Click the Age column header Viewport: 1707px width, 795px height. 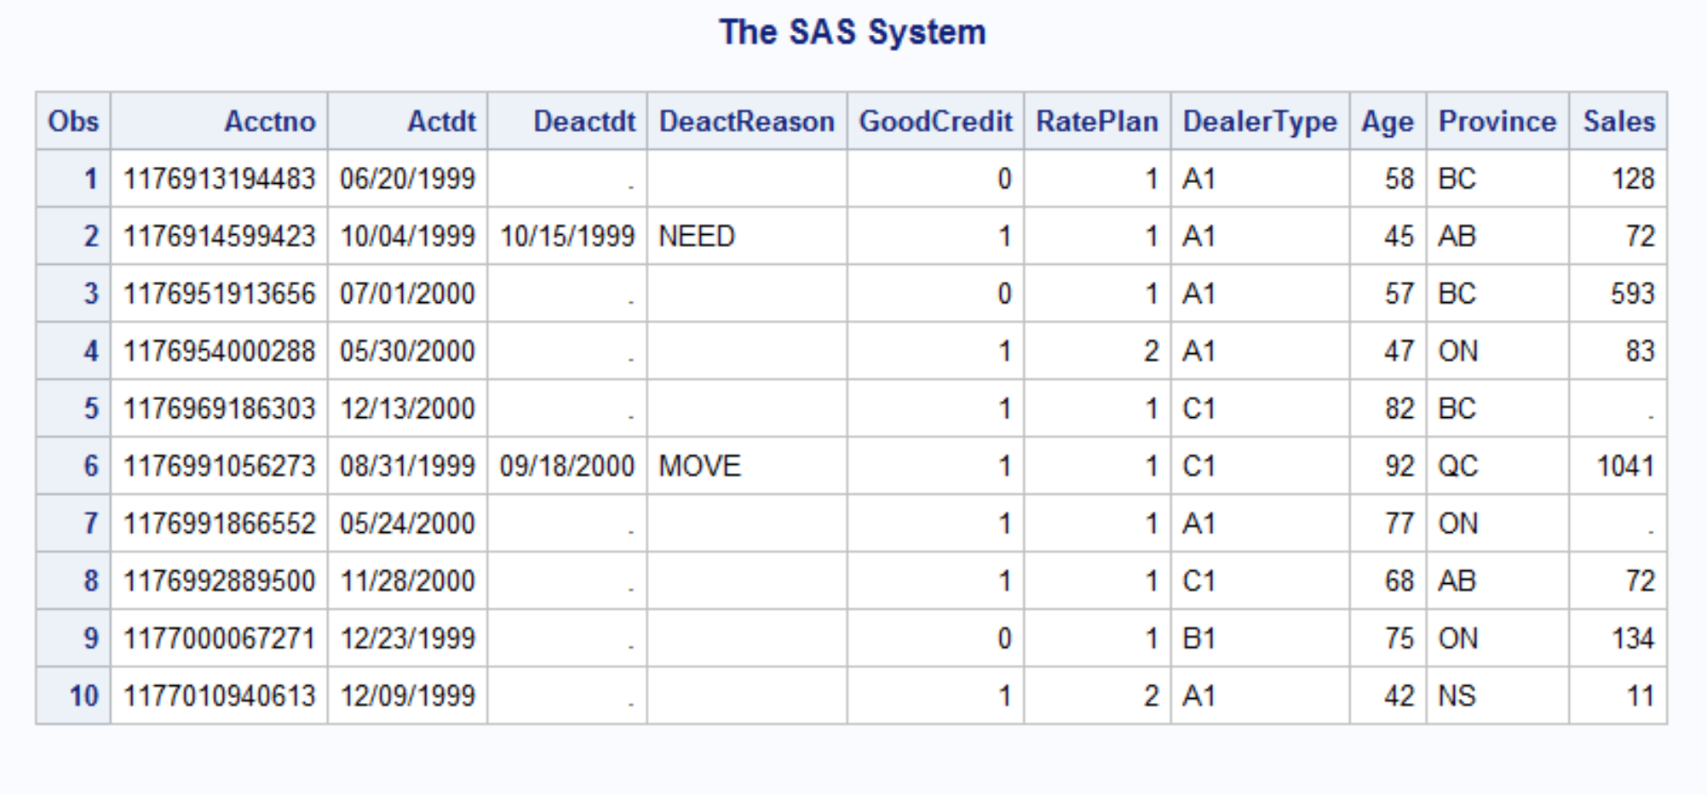1387,122
